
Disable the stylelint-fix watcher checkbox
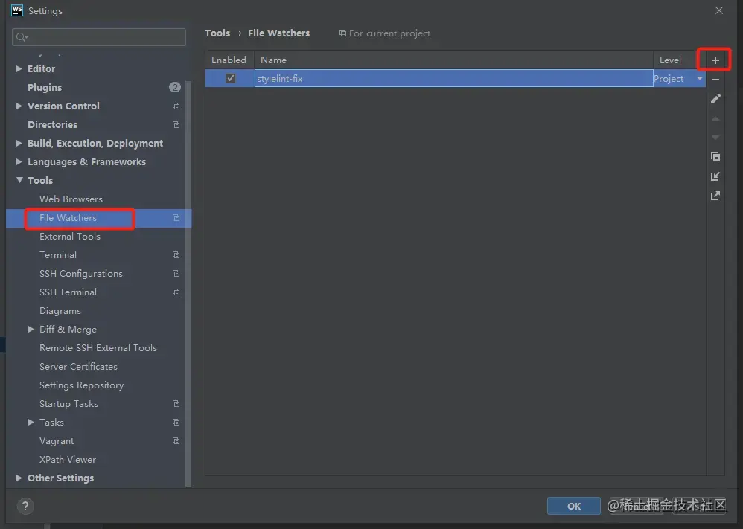click(231, 78)
